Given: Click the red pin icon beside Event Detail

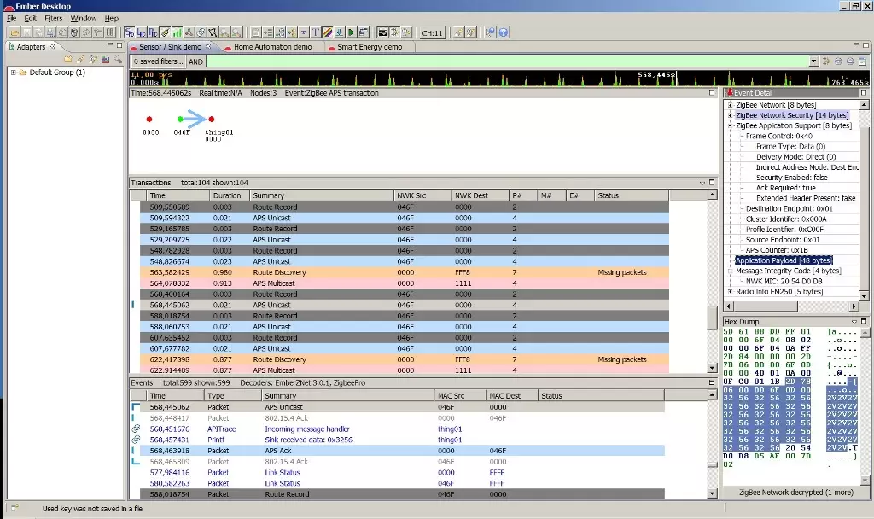Looking at the screenshot, I should tap(729, 92).
